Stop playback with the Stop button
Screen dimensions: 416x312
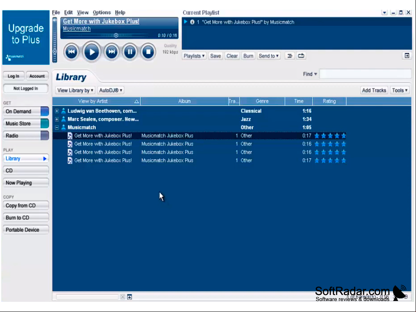coord(148,52)
